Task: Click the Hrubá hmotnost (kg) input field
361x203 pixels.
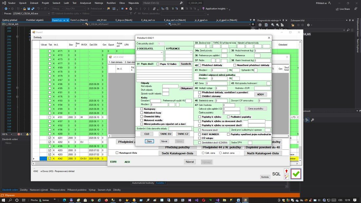Action: click(262, 51)
